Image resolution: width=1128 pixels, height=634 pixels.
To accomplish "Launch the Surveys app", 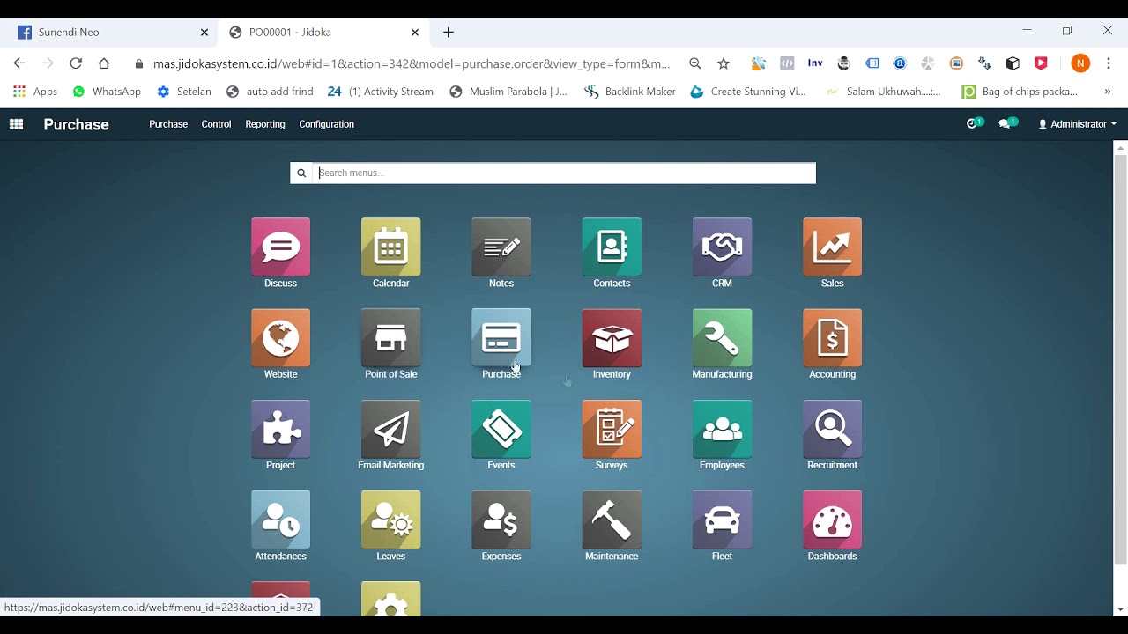I will point(612,430).
